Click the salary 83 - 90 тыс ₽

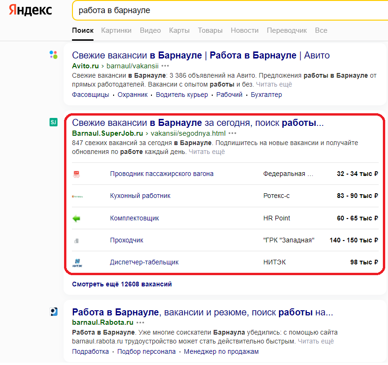click(357, 196)
